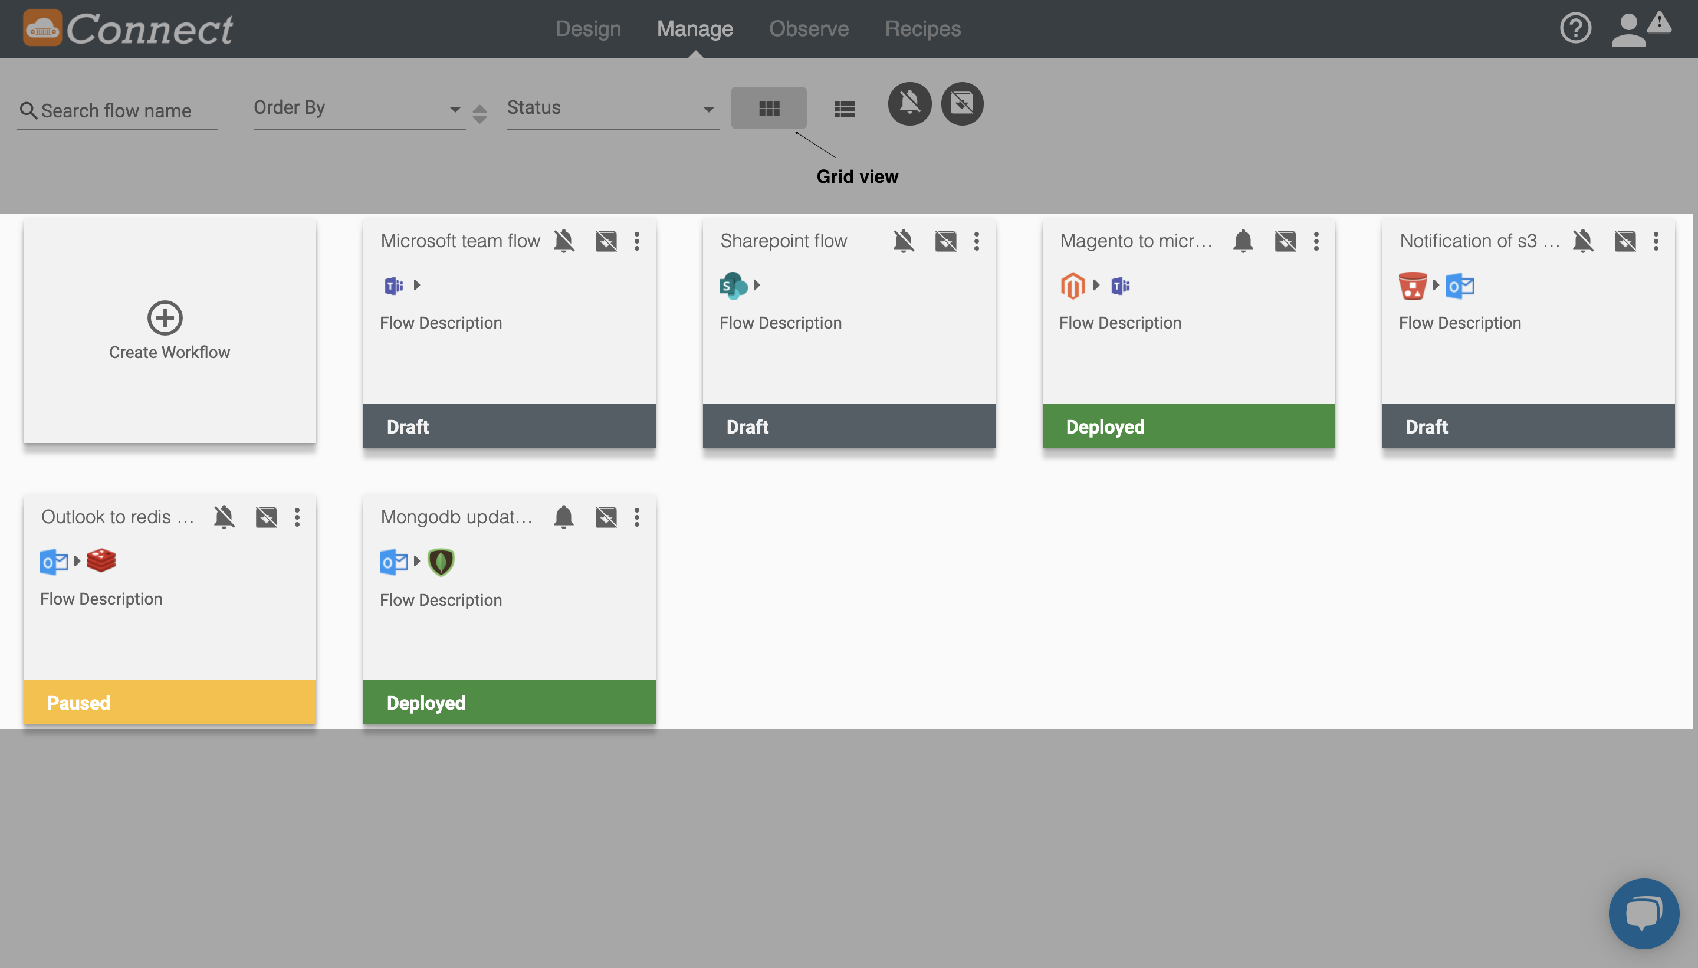Search flow name input field
Screen dimensions: 1698x968
pyautogui.click(x=117, y=110)
